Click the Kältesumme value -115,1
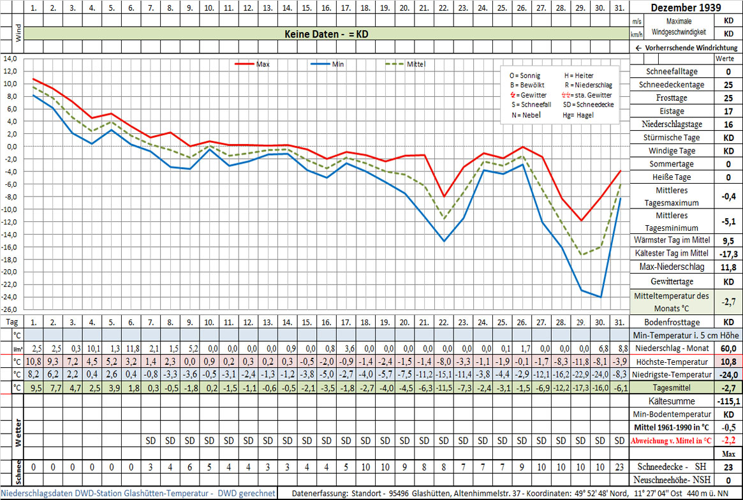This screenshot has width=743, height=500. pos(728,401)
